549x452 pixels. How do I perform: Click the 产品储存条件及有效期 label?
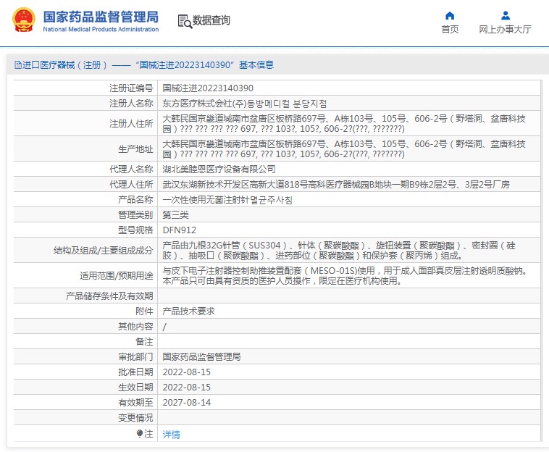click(x=109, y=296)
